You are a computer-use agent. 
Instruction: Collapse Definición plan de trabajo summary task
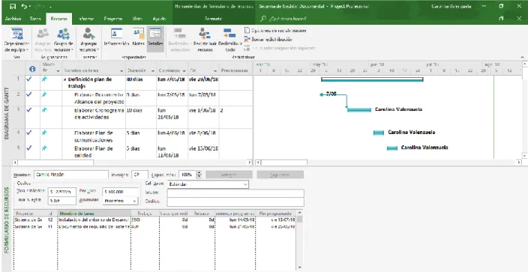coord(64,79)
